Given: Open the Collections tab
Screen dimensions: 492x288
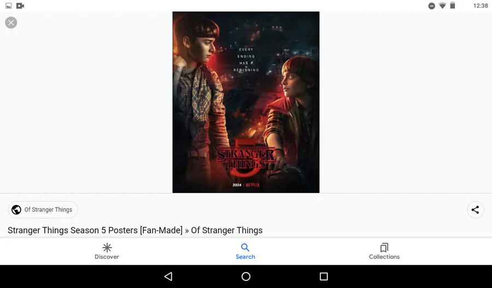Looking at the screenshot, I should click(384, 251).
